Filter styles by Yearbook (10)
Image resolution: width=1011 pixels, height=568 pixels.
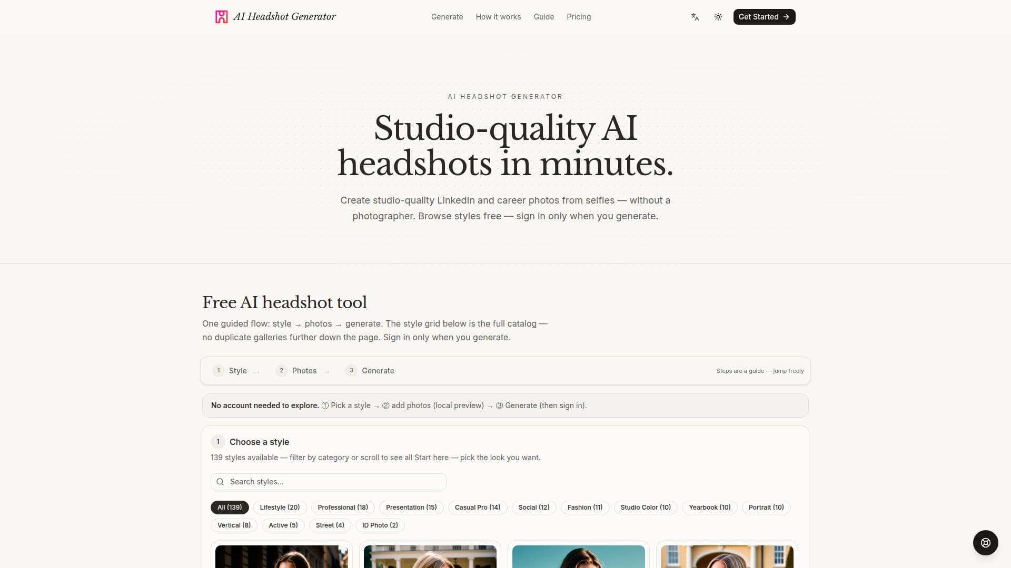(x=710, y=508)
